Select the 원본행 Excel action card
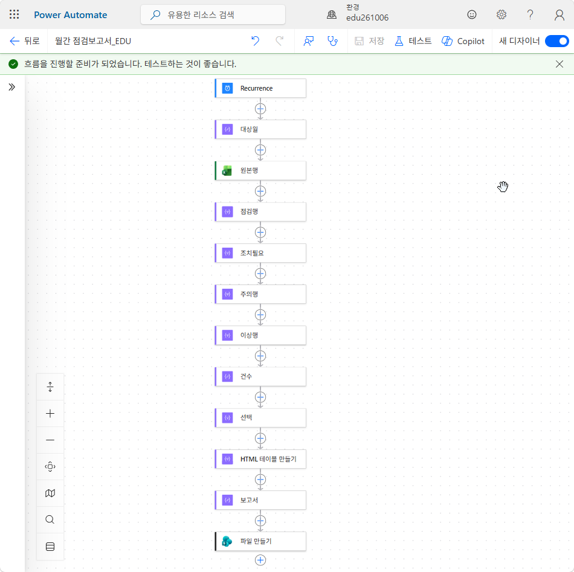This screenshot has width=574, height=572. [x=260, y=170]
